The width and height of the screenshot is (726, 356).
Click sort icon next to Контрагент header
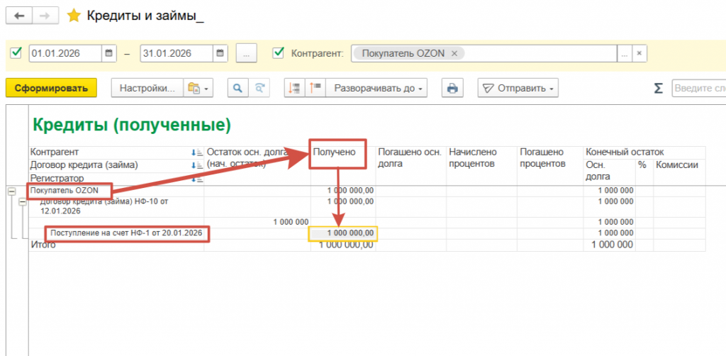pos(196,152)
